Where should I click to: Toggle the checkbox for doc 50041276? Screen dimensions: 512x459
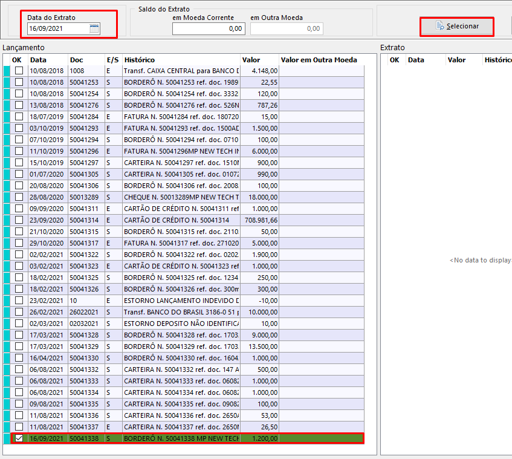19,105
